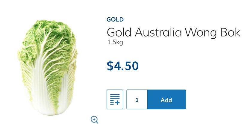Click the 1.5kg weight text
Viewport: 250px width, 124px height.
click(x=115, y=43)
